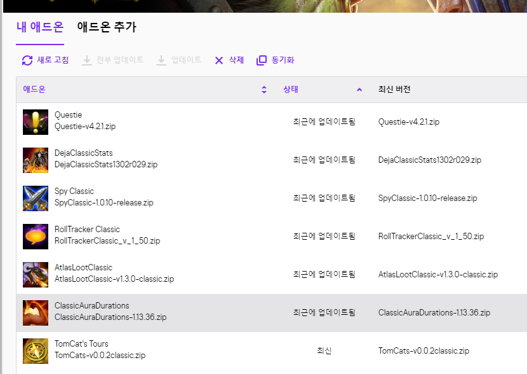The image size is (527, 374).
Task: Switch to the 내 애드온 tab
Action: click(x=39, y=27)
